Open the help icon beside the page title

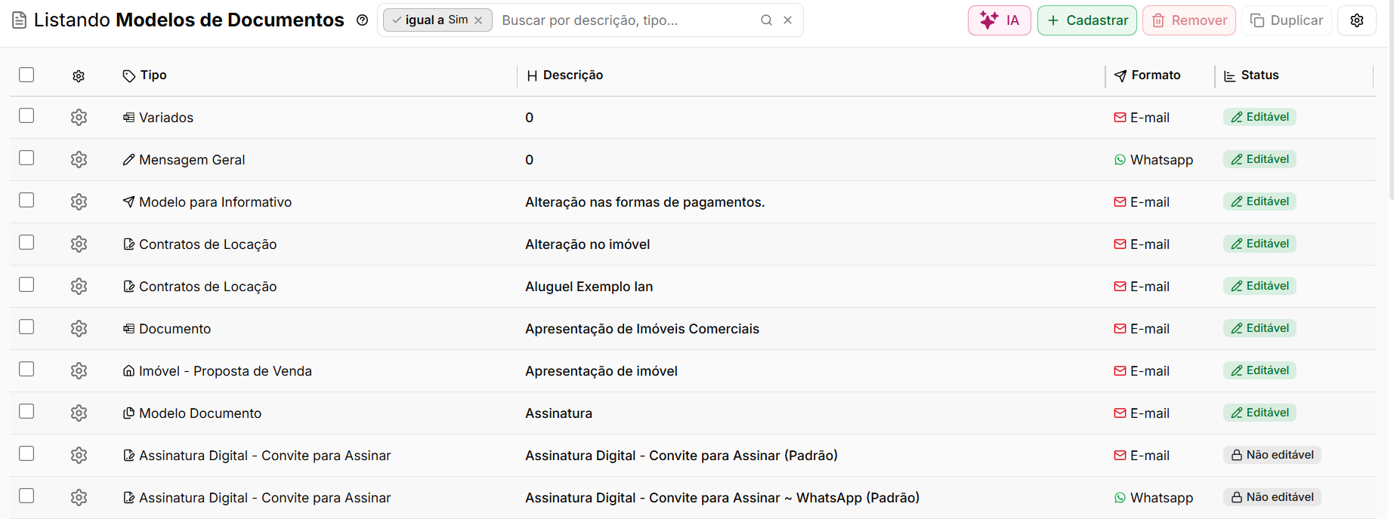[x=363, y=20]
